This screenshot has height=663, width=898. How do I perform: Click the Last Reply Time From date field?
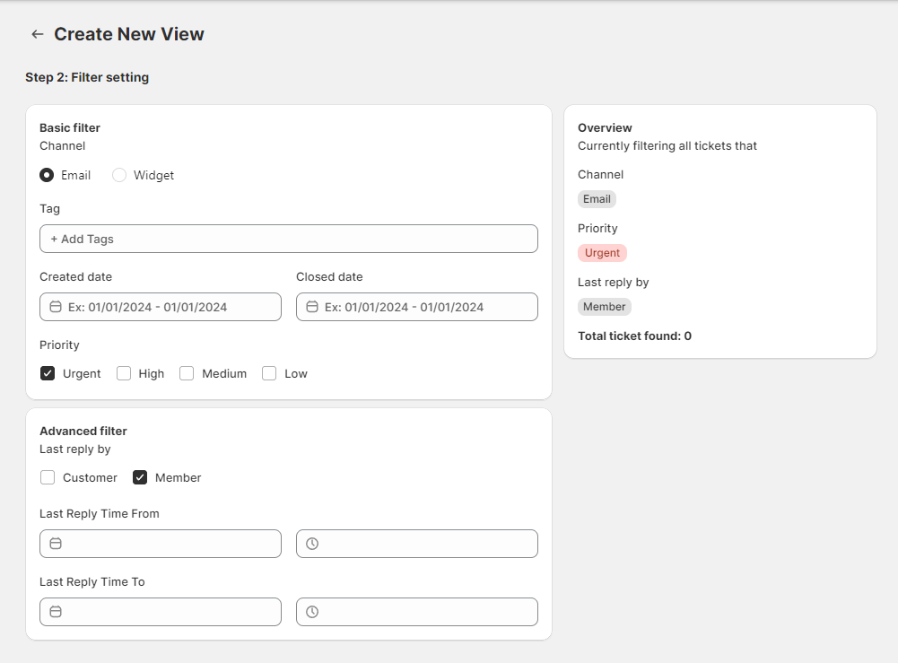pos(161,544)
